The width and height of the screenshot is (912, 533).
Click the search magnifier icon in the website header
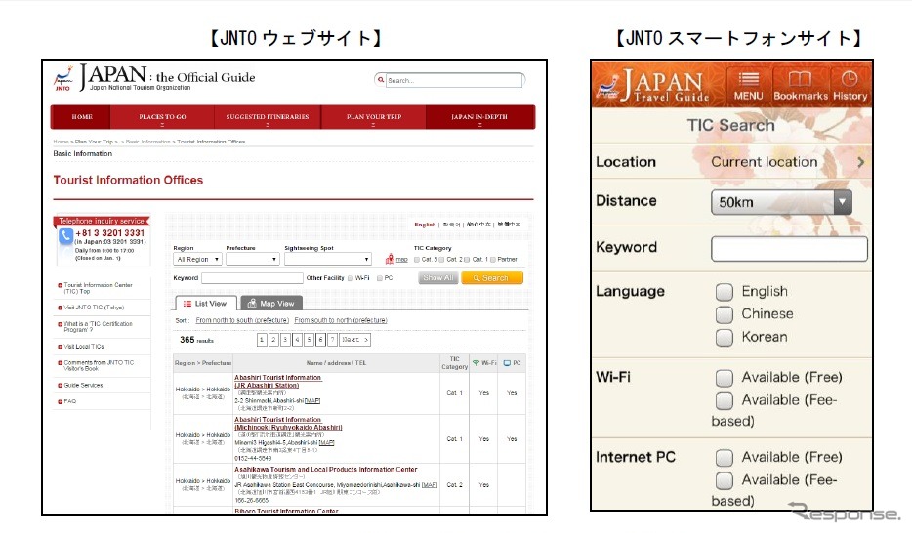tap(381, 80)
